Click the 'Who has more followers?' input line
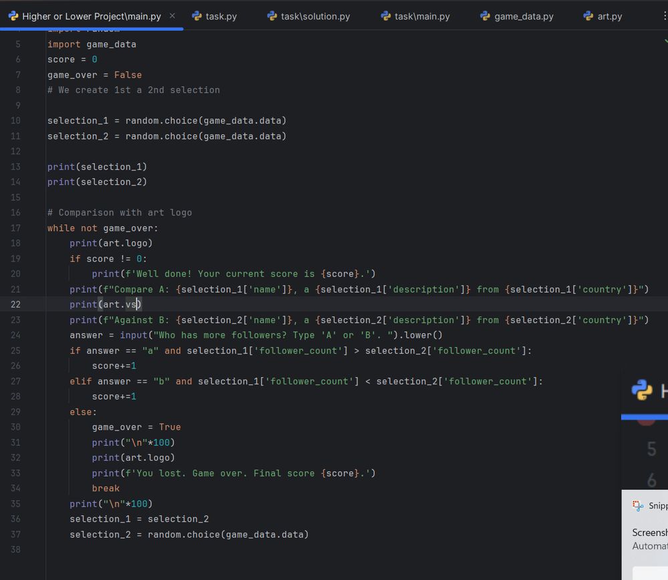Screen dimensions: 668x580 (256, 335)
